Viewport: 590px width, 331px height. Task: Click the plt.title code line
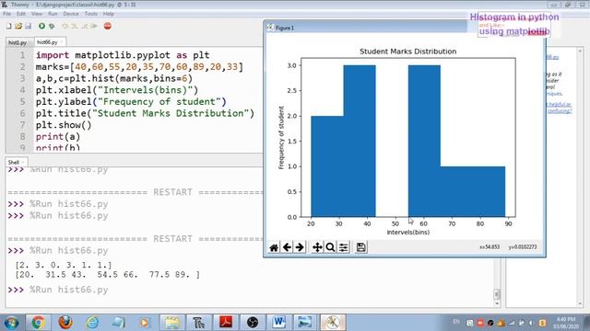pyautogui.click(x=145, y=113)
